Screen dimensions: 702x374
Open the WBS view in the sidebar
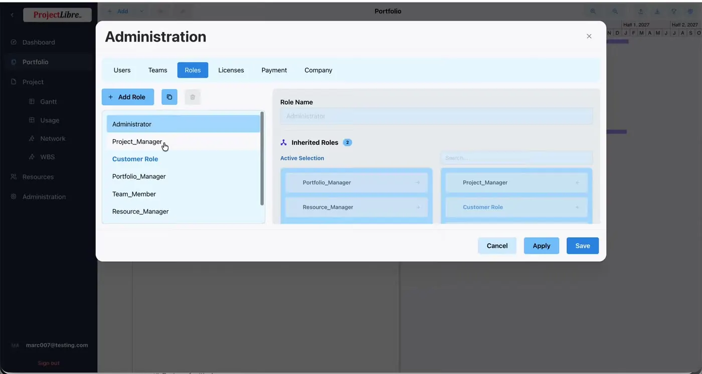click(x=48, y=157)
